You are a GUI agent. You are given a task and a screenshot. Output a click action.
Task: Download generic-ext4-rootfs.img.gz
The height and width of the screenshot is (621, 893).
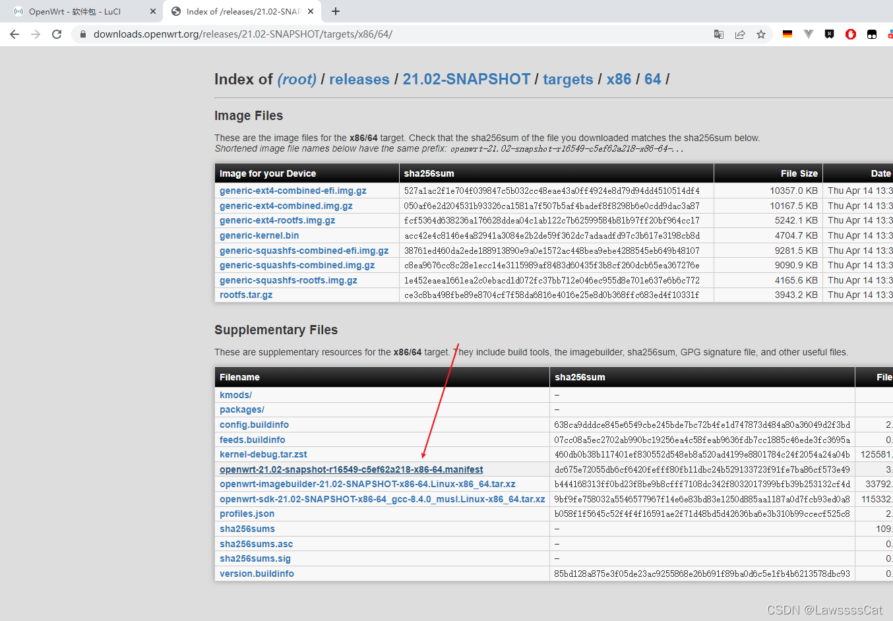pyautogui.click(x=277, y=220)
